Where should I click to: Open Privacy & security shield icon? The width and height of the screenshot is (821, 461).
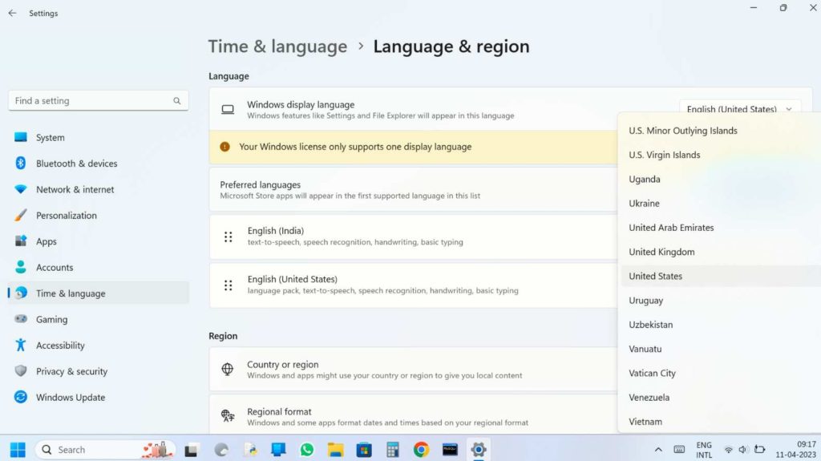point(21,371)
